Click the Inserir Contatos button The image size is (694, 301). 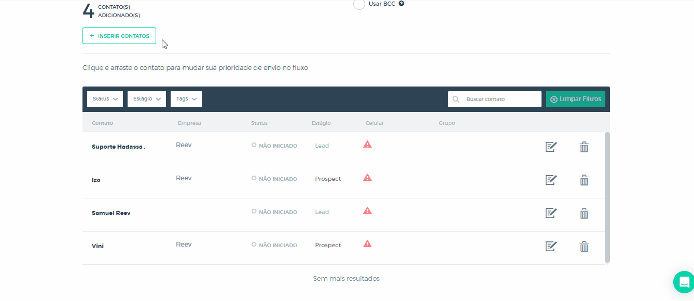pyautogui.click(x=119, y=36)
